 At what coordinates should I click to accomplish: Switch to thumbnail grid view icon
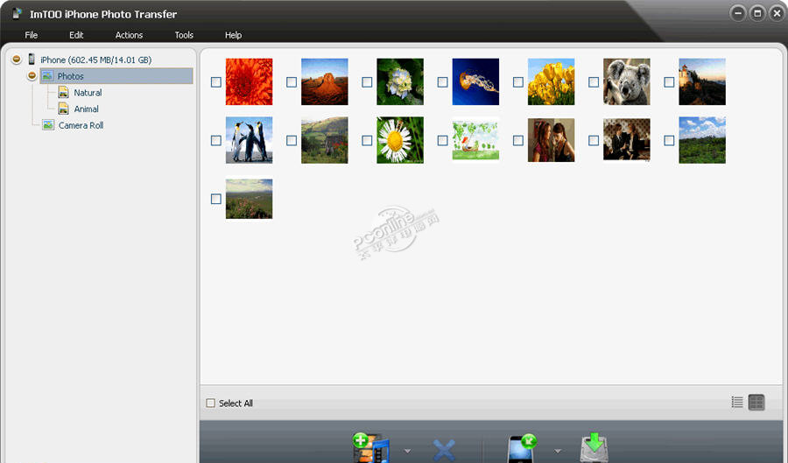[756, 403]
